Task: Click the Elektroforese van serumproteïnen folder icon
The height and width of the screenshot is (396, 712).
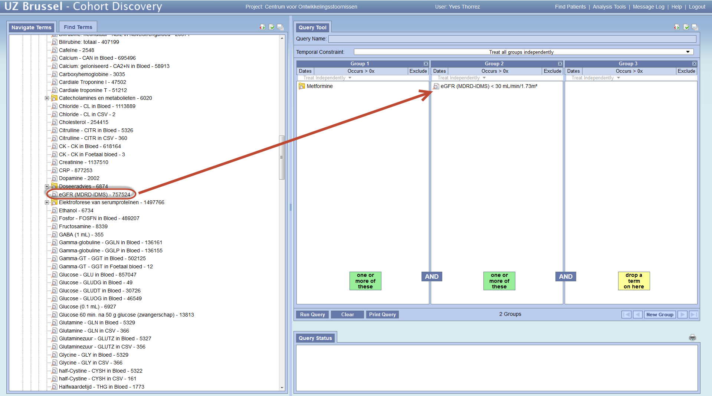Action: [x=54, y=202]
